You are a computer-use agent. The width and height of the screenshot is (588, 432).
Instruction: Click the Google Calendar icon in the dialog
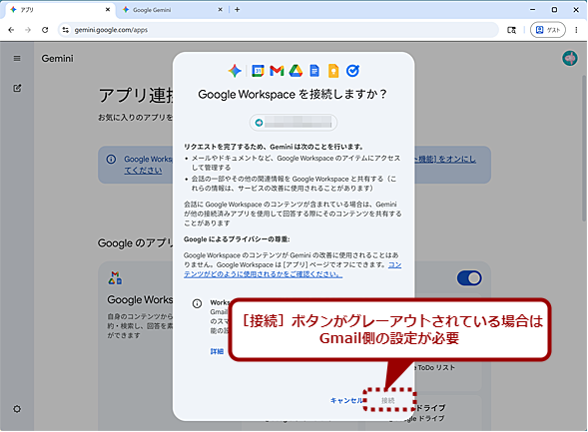pyautogui.click(x=258, y=71)
